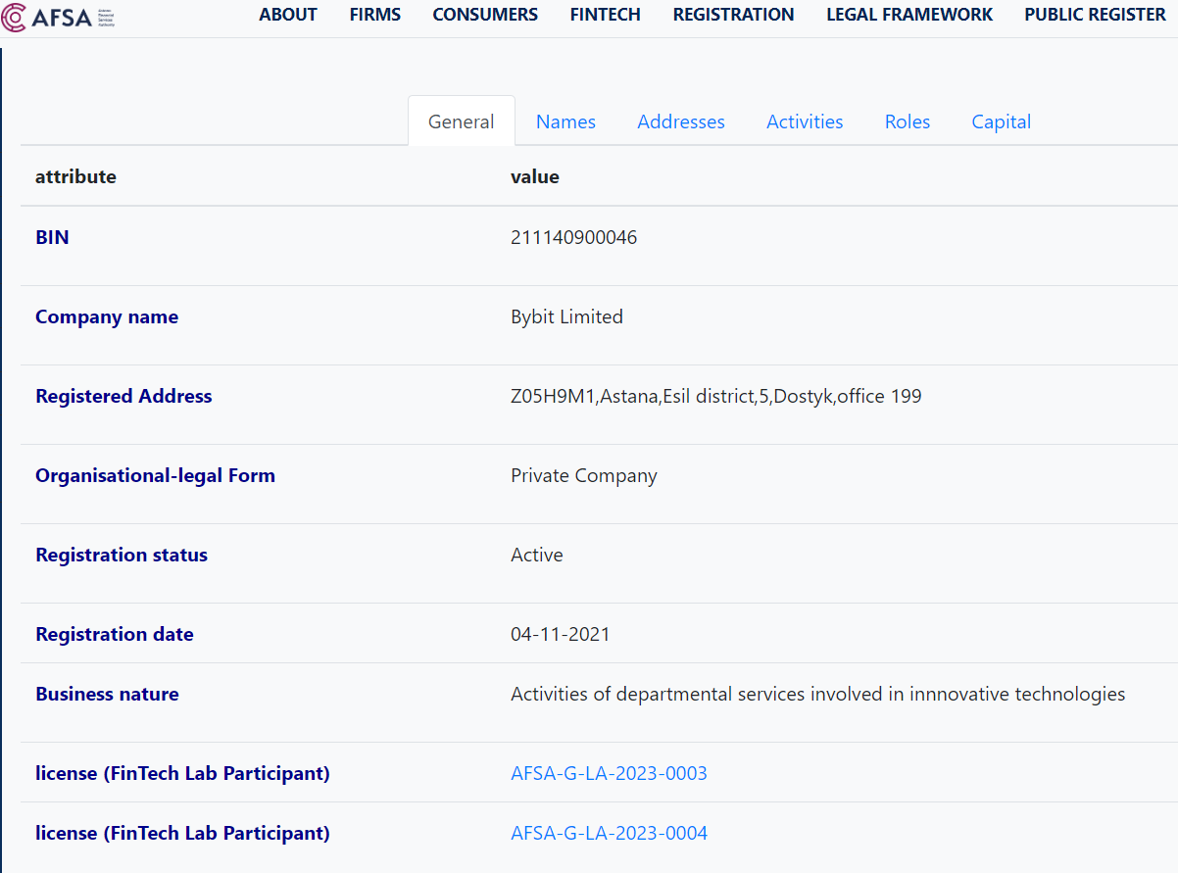This screenshot has height=873, width=1178.
Task: Click company name Bybit Limited
Action: point(566,316)
